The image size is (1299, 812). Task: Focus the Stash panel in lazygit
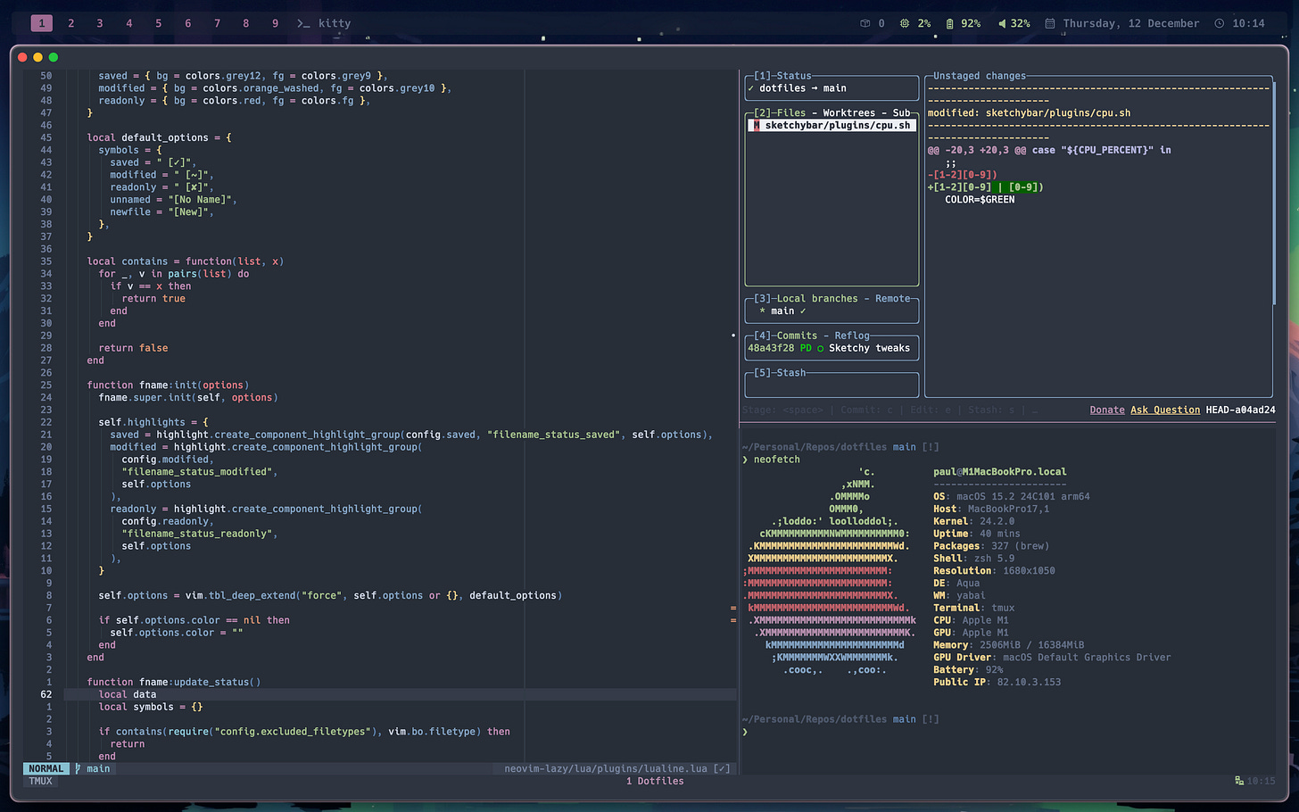point(831,385)
